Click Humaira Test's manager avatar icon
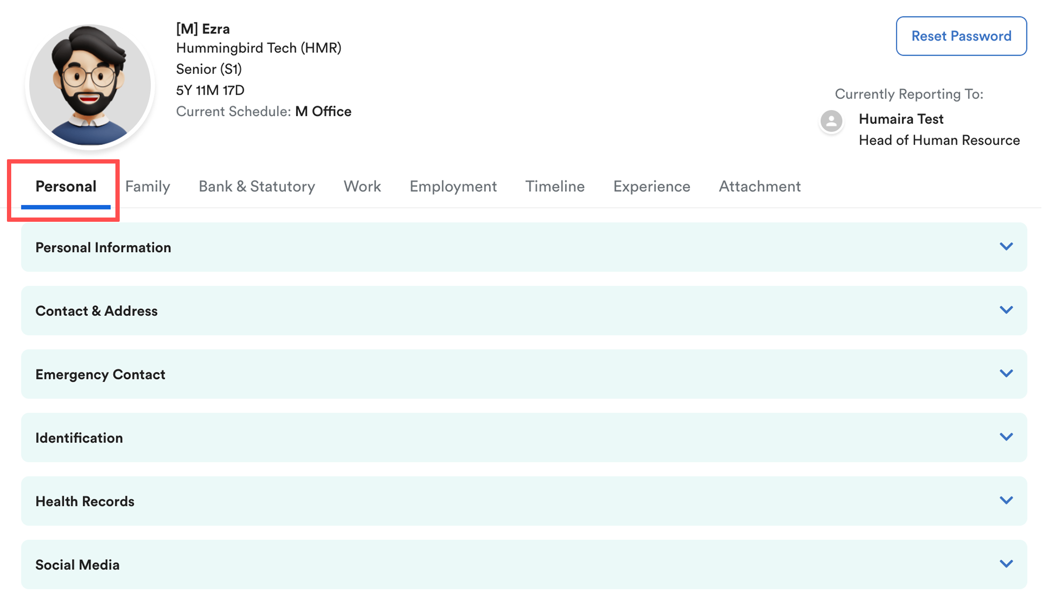Viewport: 1043px width, 613px height. pos(831,121)
